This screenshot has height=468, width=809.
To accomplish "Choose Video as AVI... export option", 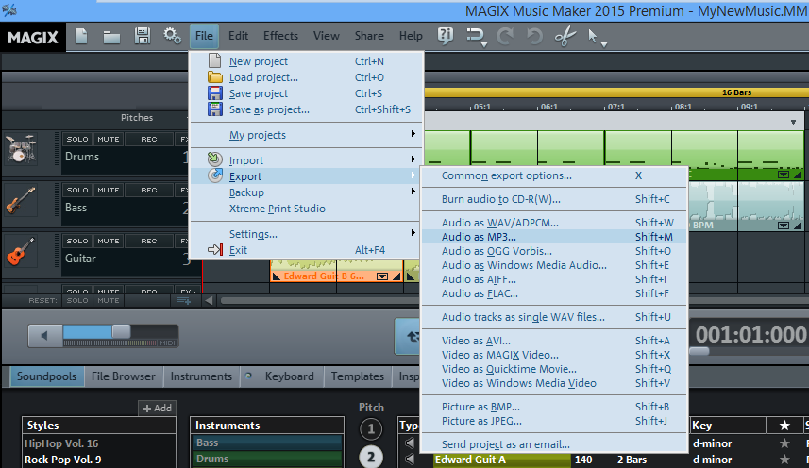I will [x=554, y=341].
